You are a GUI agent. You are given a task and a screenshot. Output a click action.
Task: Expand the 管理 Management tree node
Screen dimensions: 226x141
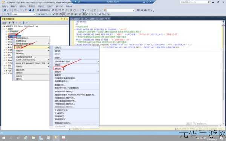coord(5,65)
